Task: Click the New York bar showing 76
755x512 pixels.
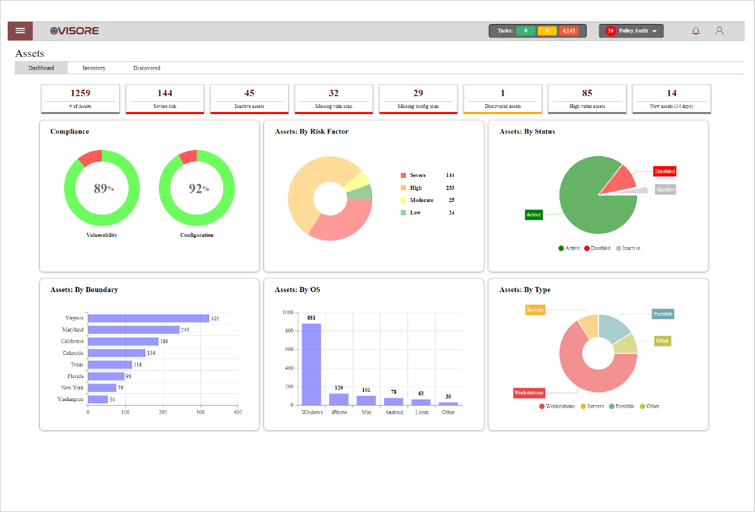Action: pos(102,388)
